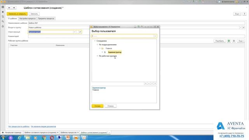249x140 pixels.
Task: Select Администратор in the user tree
Action: pyautogui.click(x=115, y=52)
